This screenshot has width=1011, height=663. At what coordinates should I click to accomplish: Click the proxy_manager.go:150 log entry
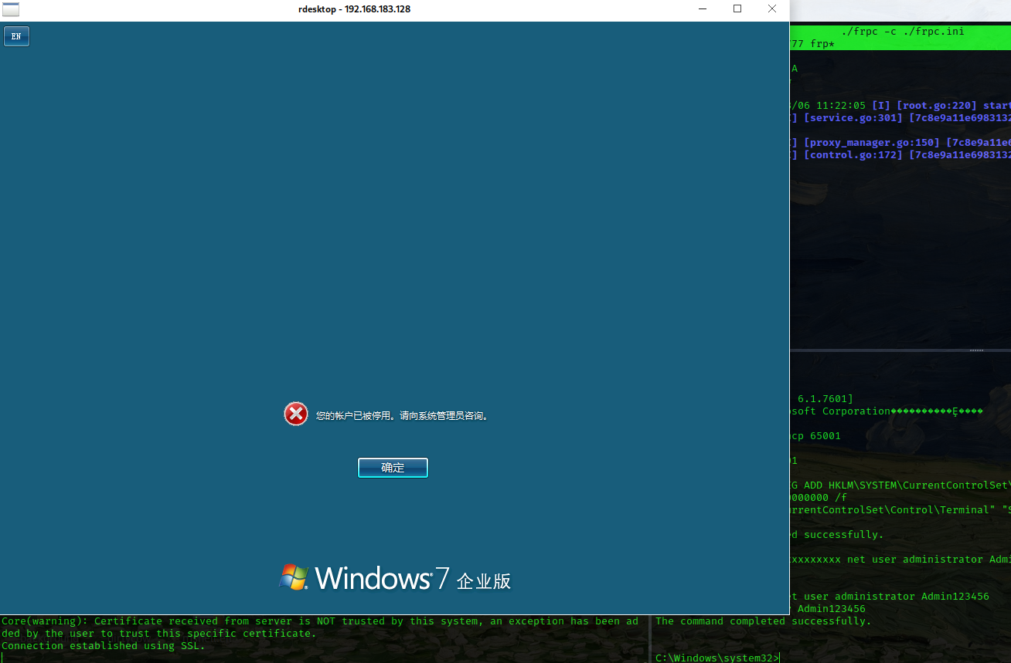tap(873, 142)
